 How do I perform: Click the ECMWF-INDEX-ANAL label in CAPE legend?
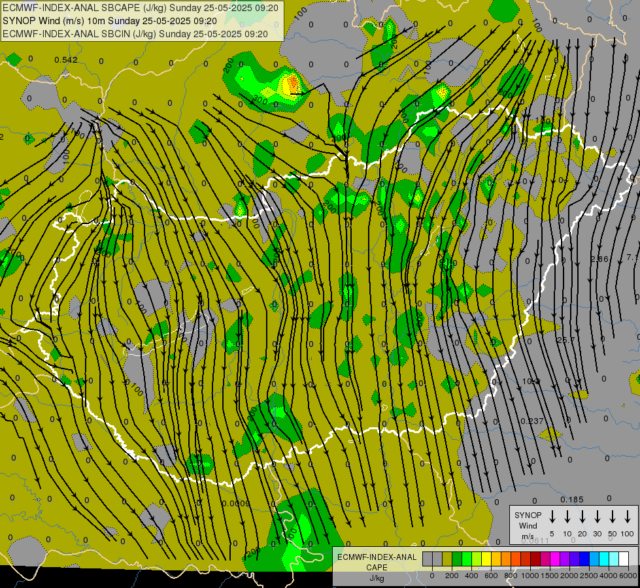coord(377,557)
